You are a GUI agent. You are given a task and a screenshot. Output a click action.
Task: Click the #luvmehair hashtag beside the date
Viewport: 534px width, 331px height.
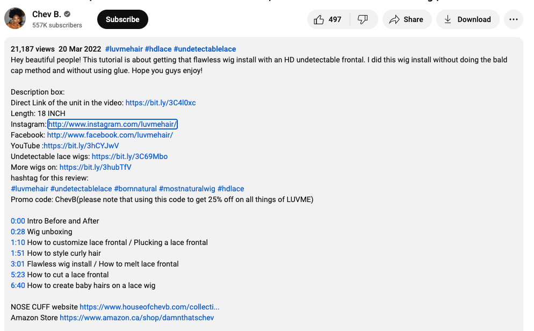pos(124,49)
